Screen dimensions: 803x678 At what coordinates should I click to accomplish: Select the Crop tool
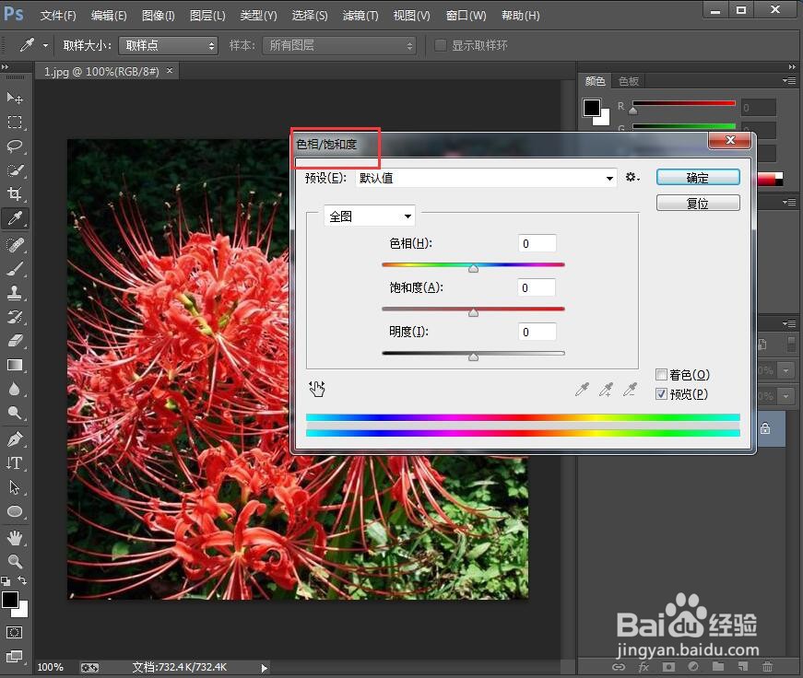coord(15,194)
